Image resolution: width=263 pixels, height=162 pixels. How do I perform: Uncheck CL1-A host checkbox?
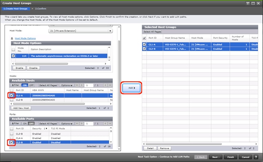tap(11, 95)
